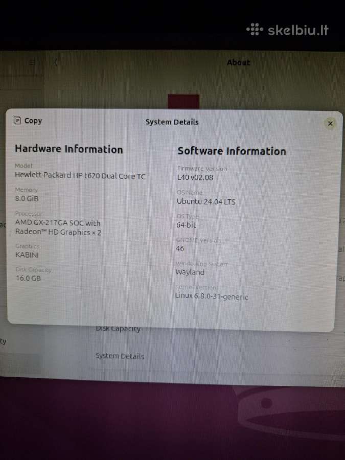This screenshot has width=345, height=460.
Task: Select the OS name 'Ubuntu 24.04 LTS'
Action: tap(206, 201)
